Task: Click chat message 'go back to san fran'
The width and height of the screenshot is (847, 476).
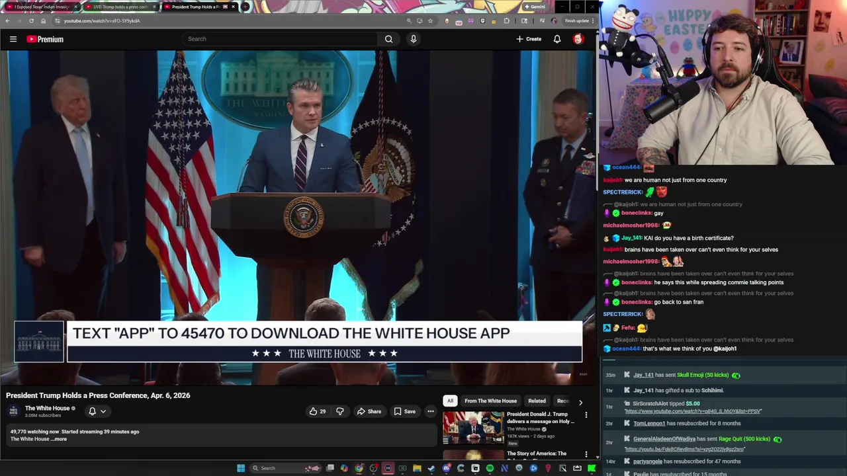Action: 678,302
